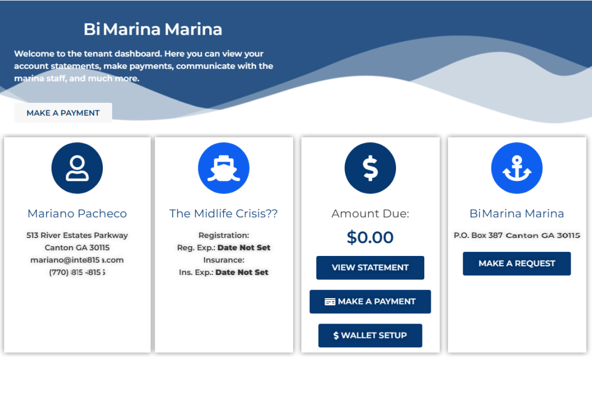Click the tenant email address
This screenshot has width=592, height=405.
tap(77, 260)
